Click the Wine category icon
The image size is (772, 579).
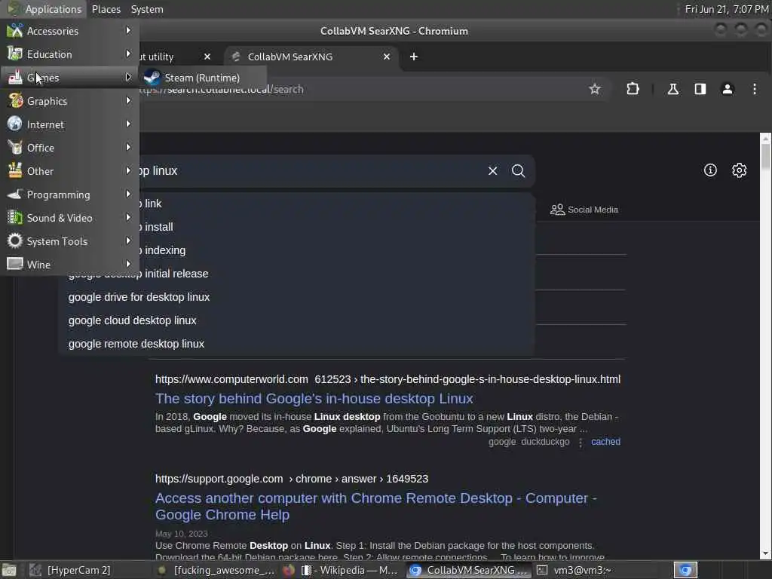pos(15,264)
